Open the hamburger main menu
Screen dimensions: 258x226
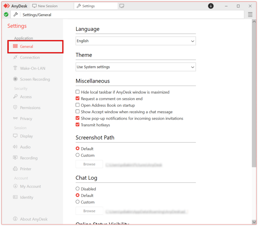tap(250, 15)
